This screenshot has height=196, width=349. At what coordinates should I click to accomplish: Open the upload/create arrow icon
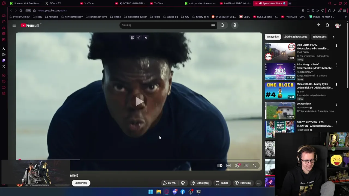[318, 25]
